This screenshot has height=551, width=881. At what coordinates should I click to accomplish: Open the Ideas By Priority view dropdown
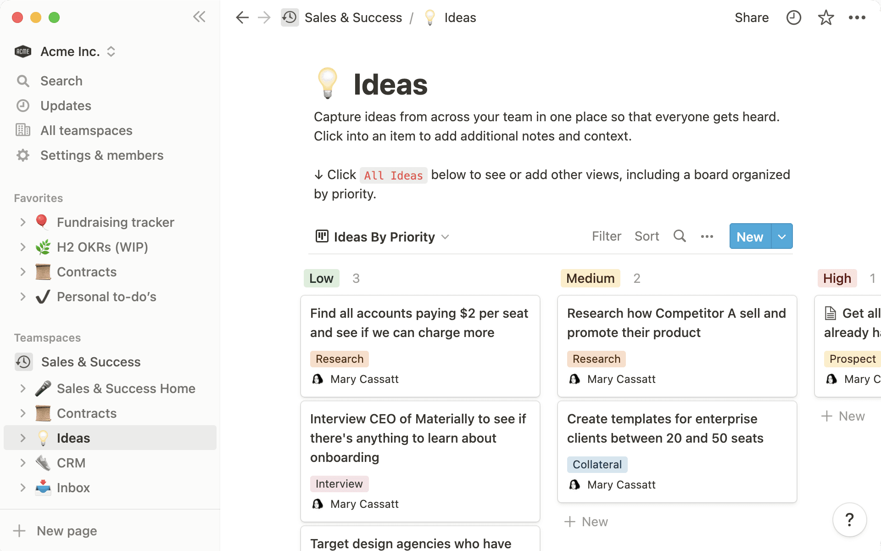445,237
